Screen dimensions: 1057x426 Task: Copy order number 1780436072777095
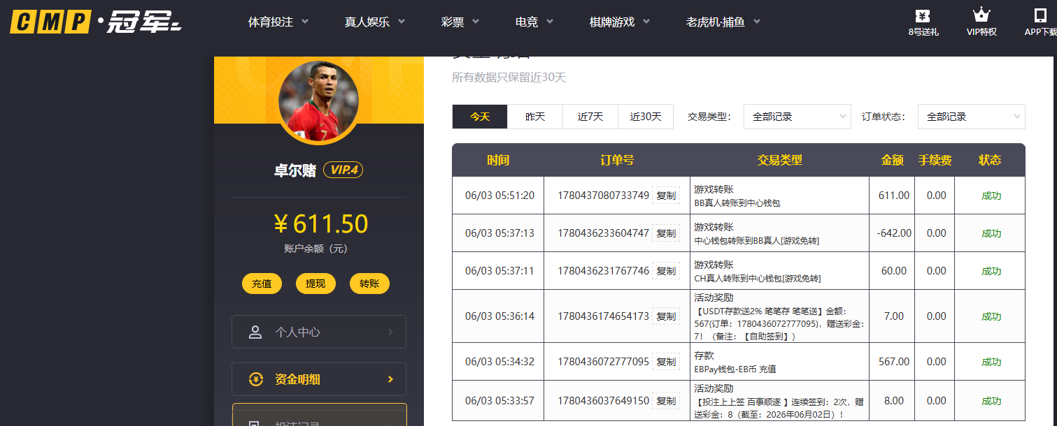666,362
